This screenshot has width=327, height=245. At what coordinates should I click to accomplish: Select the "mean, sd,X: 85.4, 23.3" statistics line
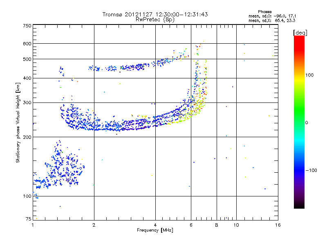point(272,20)
